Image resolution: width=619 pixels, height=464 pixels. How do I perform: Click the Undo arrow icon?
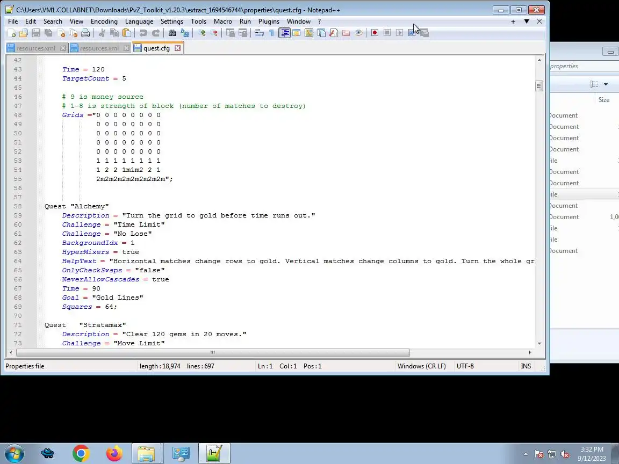pyautogui.click(x=143, y=33)
